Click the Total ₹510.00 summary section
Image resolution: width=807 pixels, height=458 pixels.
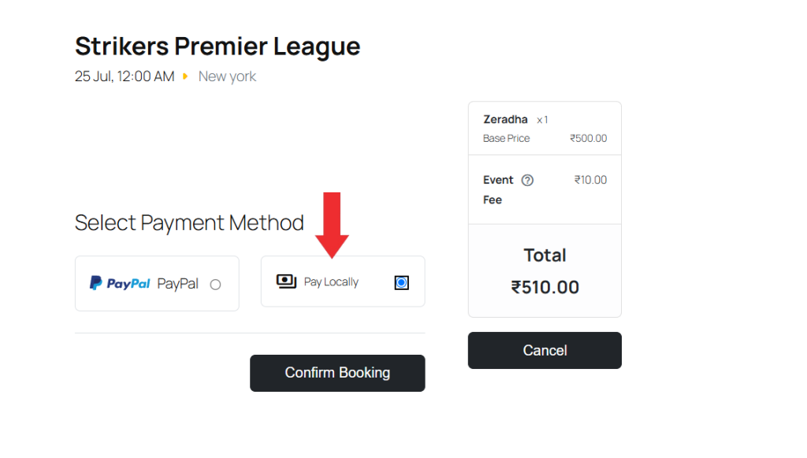(x=545, y=270)
